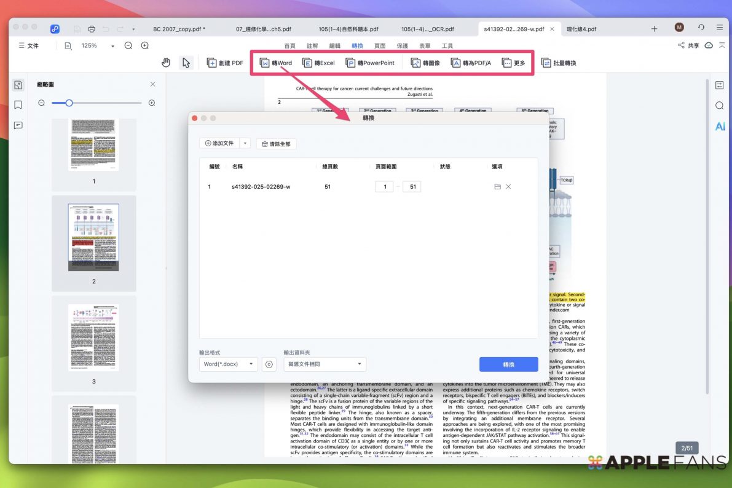
Task: Adjust the thumbnail size slider
Action: 69,103
